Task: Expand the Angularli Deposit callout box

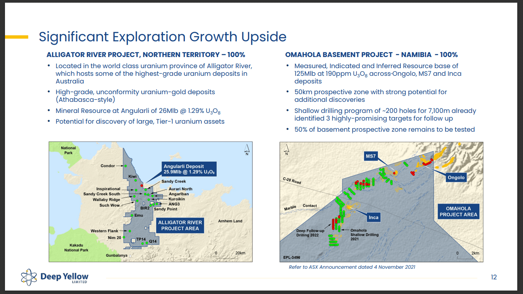Action: tap(188, 169)
